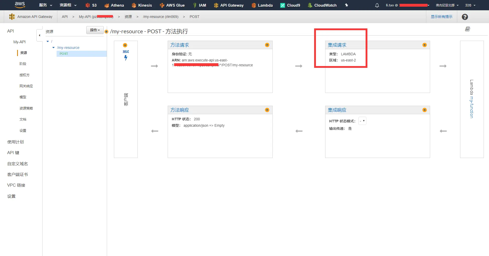Open the documentation book icon
Viewport: 489px width, 256px height.
(x=467, y=29)
